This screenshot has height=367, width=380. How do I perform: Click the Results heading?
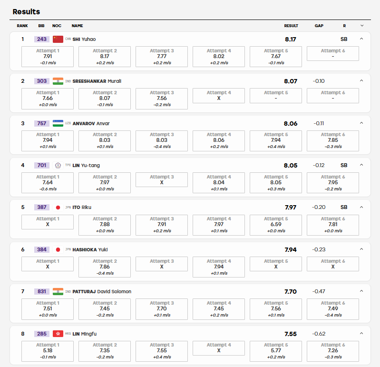pos(26,11)
